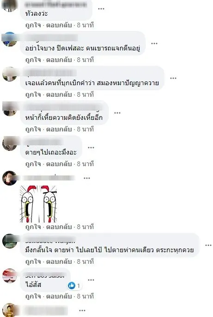Open three-dot menu beside ปิดเฟสละ comment

pyautogui.click(x=154, y=44)
